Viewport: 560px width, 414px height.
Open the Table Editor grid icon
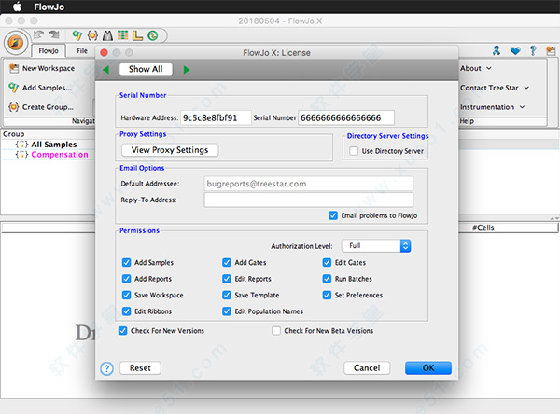click(122, 35)
